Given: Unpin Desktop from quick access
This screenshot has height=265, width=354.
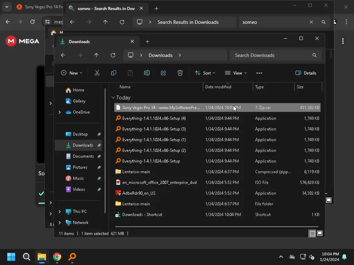Looking at the screenshot, I should 99,134.
